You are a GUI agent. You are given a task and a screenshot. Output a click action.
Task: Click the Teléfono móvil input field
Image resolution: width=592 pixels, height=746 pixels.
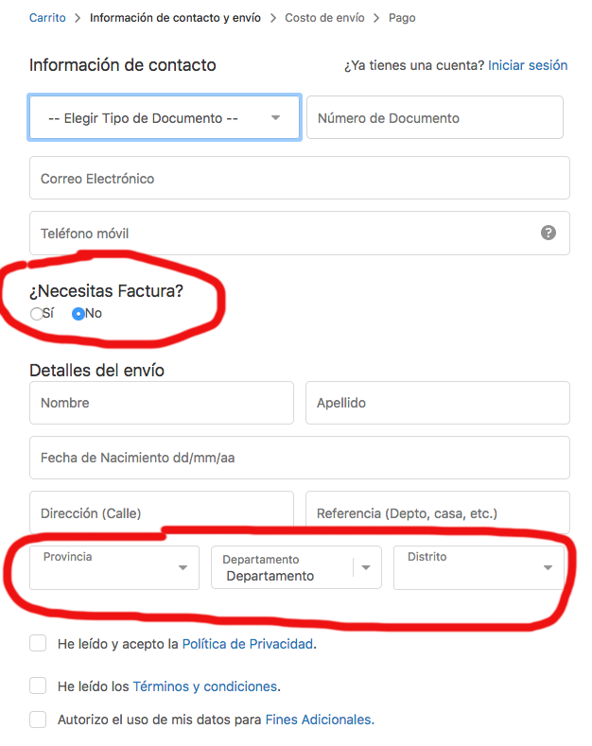[x=284, y=233]
